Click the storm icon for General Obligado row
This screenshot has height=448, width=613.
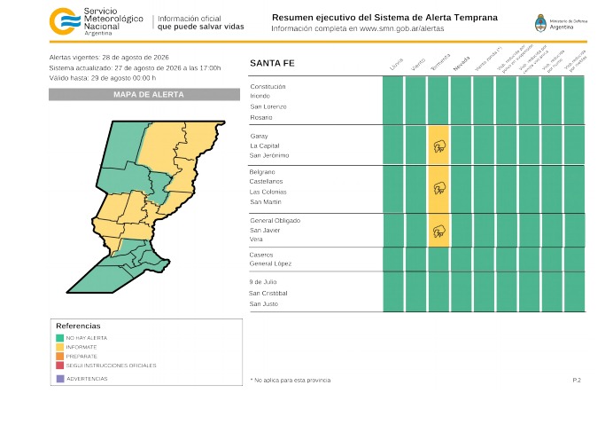[x=439, y=231]
